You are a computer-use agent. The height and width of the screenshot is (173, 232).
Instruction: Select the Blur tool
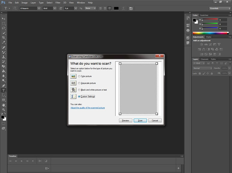click(4, 76)
